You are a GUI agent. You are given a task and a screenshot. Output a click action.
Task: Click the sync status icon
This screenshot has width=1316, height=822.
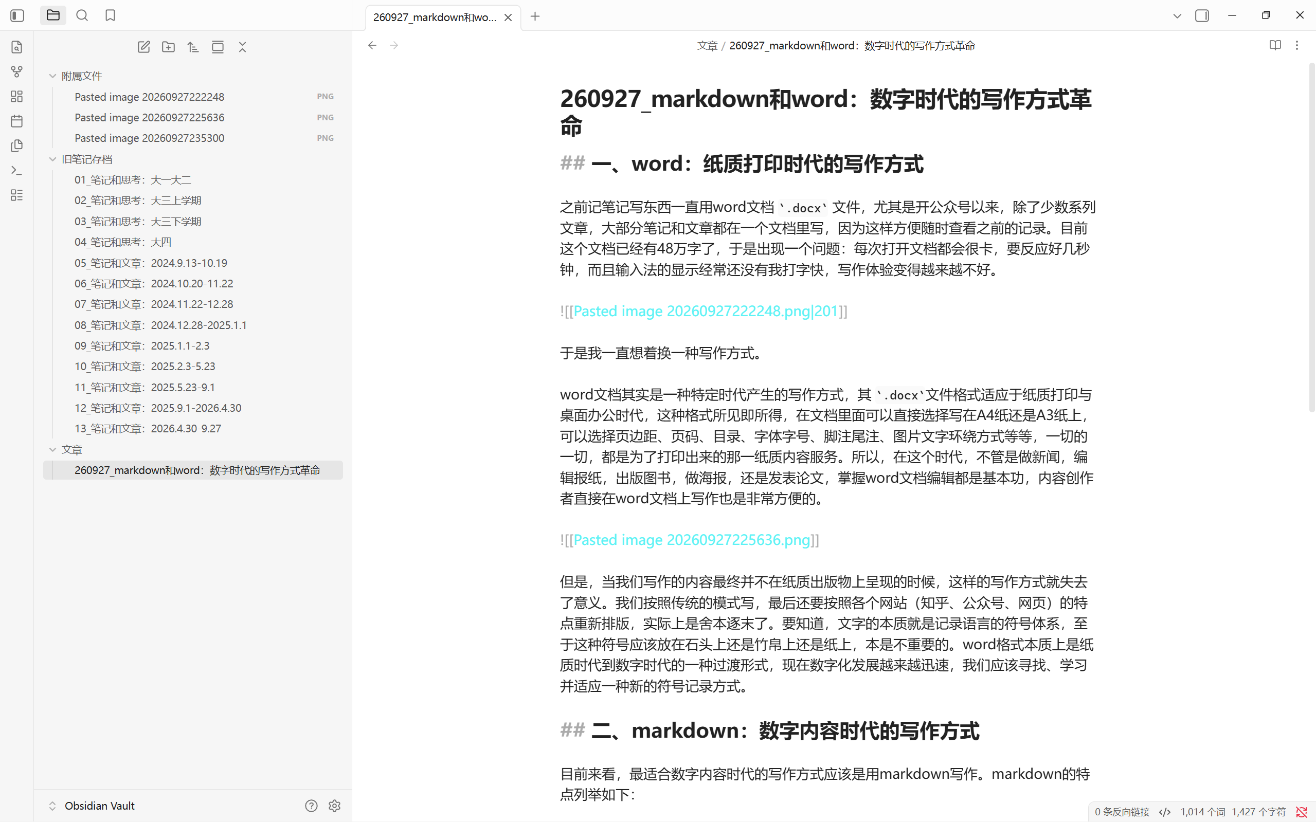click(1301, 812)
